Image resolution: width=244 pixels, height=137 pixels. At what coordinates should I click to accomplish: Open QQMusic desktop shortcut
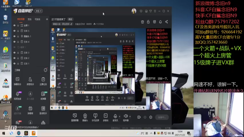tap(5, 53)
